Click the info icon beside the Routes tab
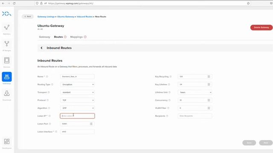This screenshot has height=153, width=273. point(65,37)
